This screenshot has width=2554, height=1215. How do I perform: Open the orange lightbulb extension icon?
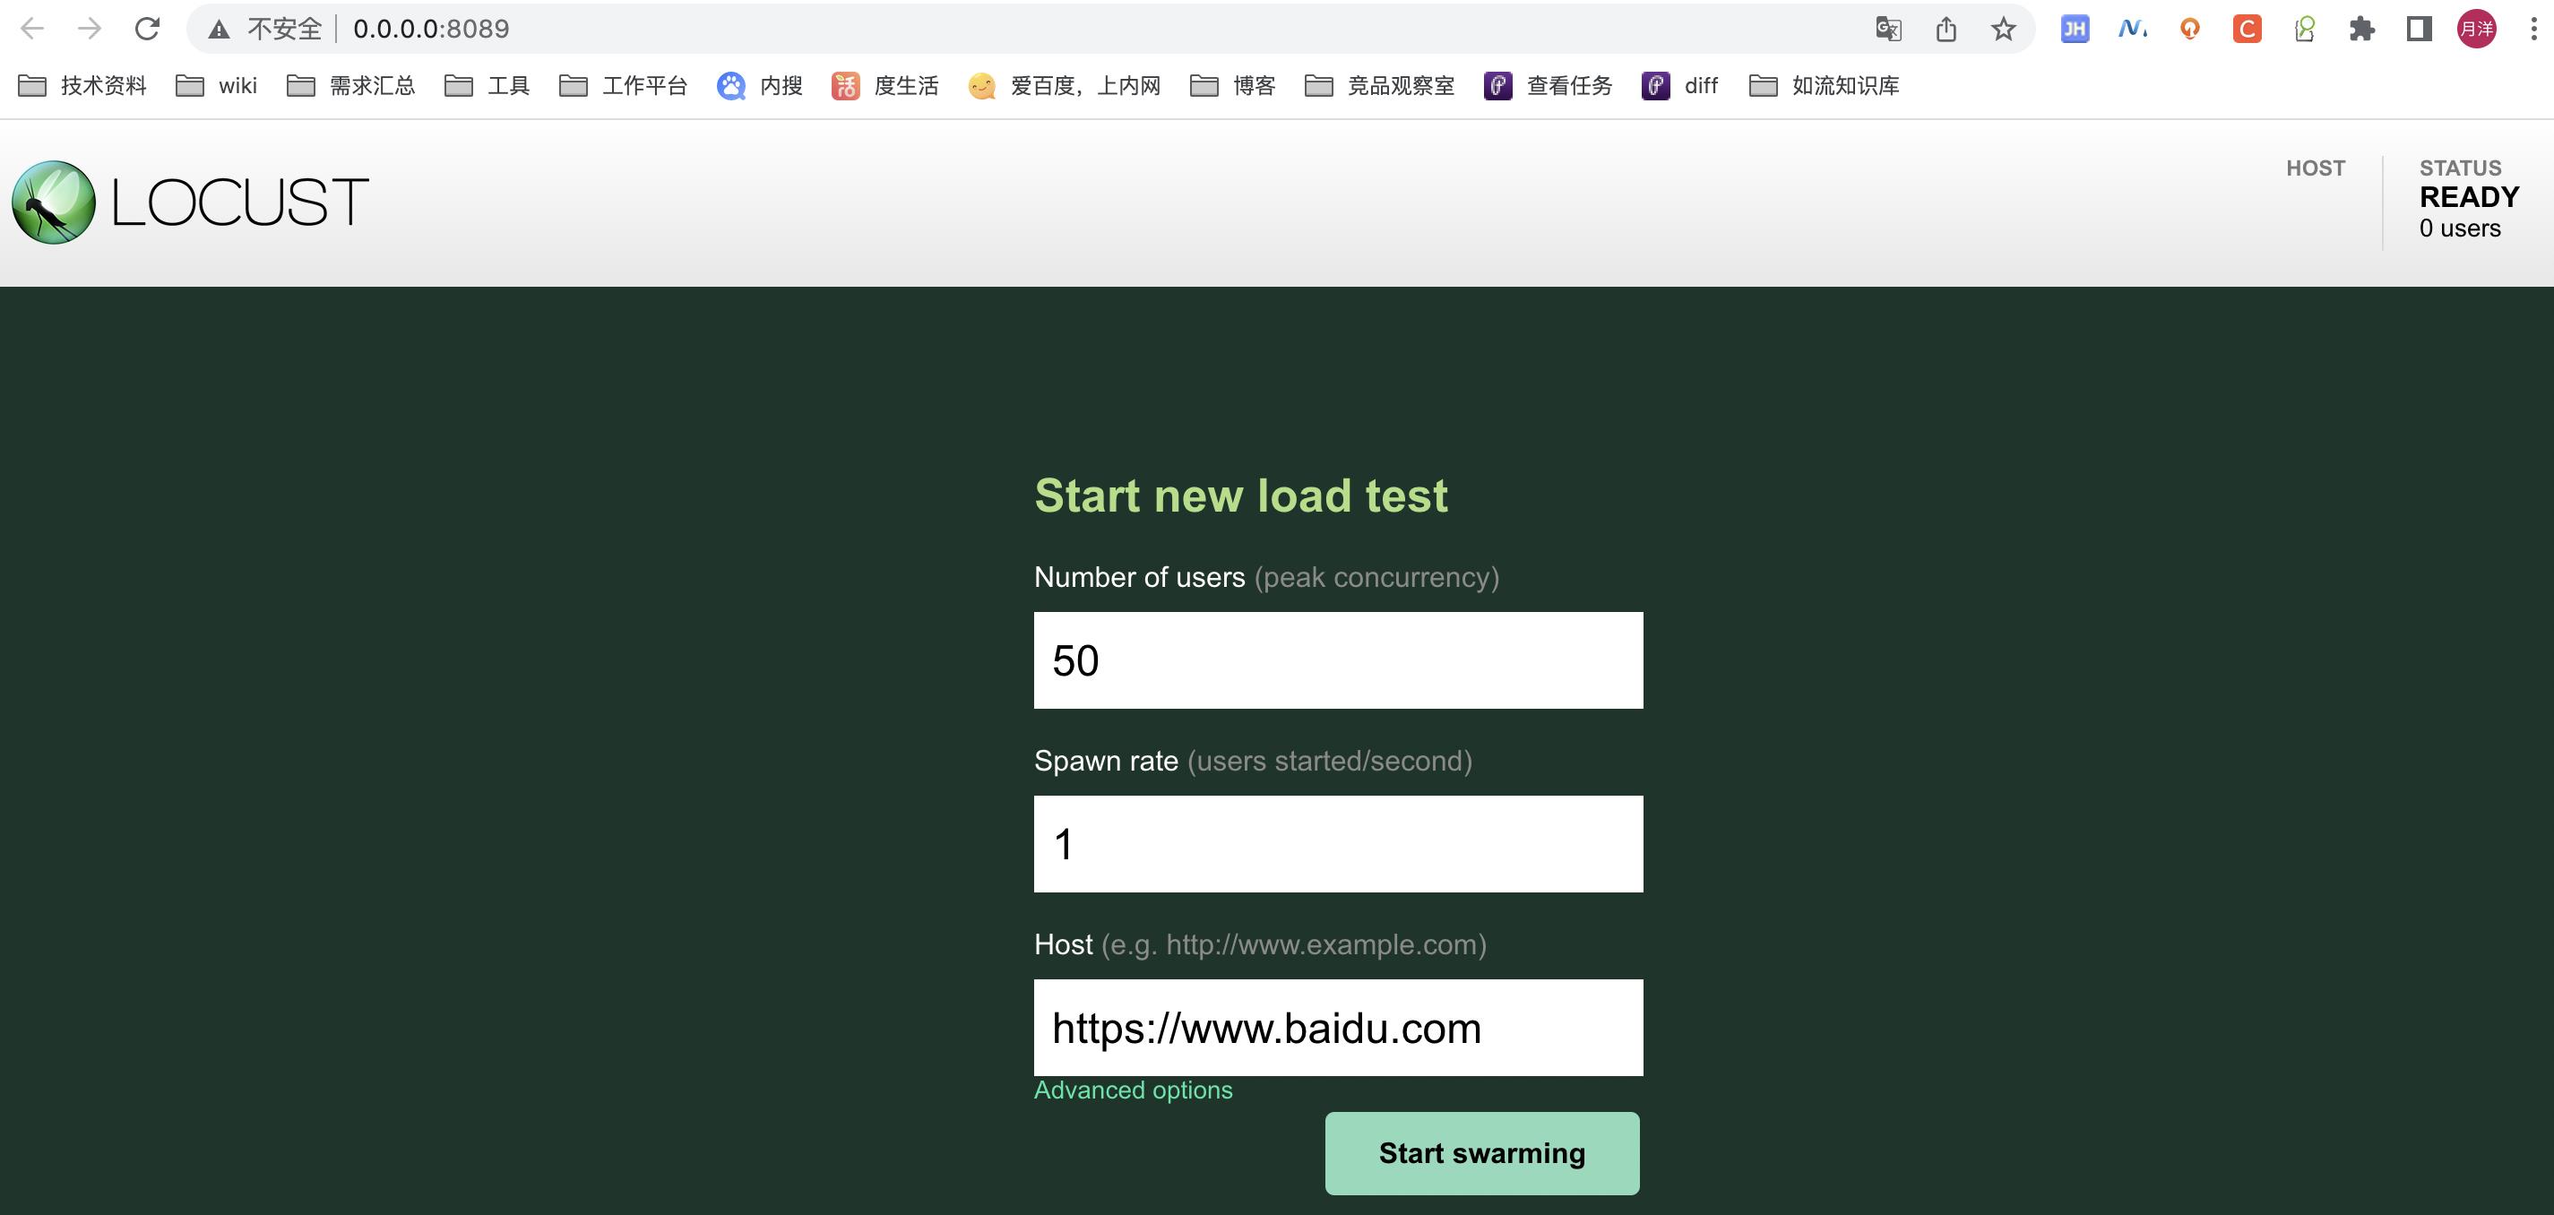(2190, 29)
